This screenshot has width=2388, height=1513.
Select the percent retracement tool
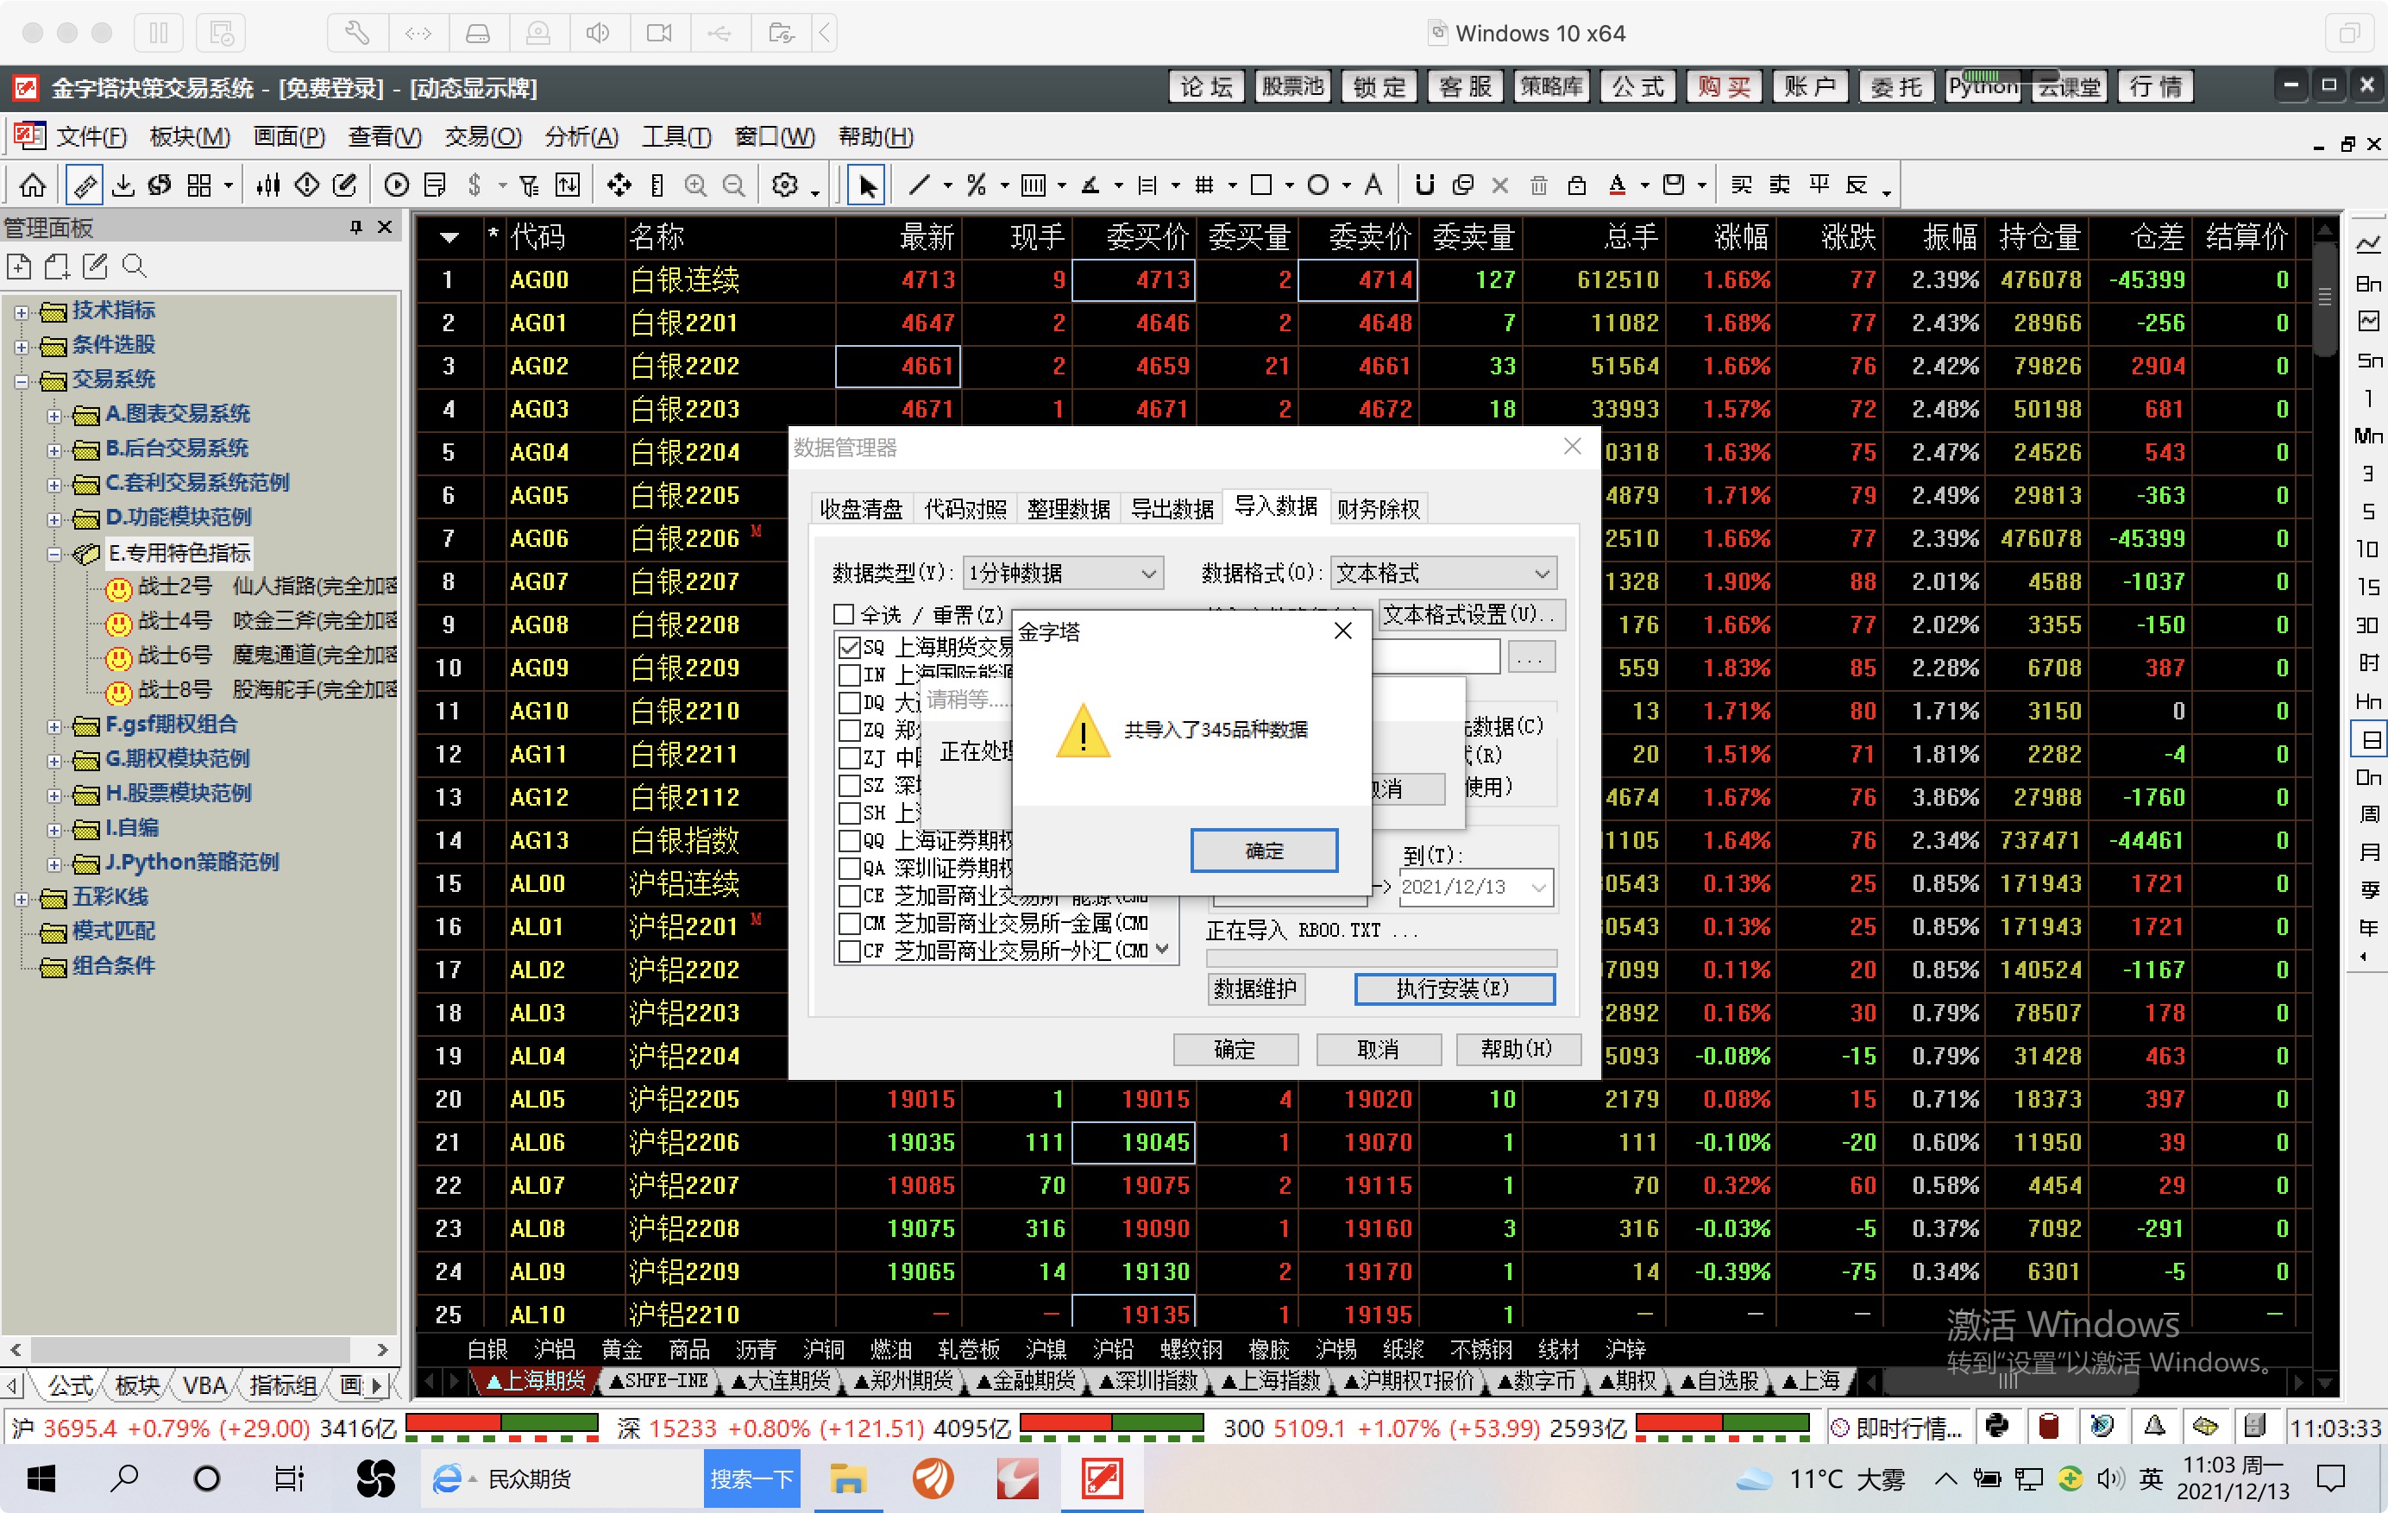coord(976,185)
